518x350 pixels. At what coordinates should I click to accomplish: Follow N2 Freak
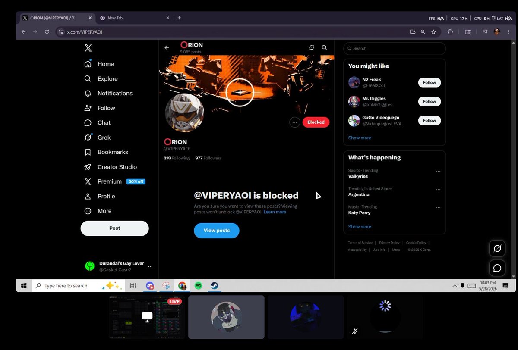(x=430, y=82)
